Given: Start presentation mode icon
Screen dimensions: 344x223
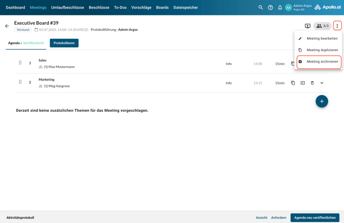Looking at the screenshot, I should 307,26.
